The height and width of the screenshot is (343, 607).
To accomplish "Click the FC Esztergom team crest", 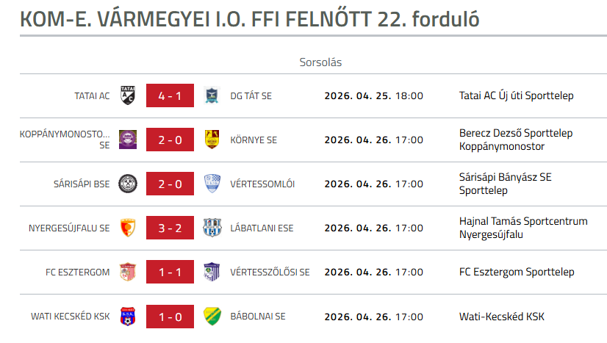I will [128, 272].
